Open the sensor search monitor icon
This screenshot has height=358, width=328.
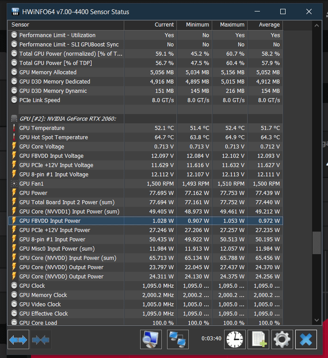click(151, 339)
